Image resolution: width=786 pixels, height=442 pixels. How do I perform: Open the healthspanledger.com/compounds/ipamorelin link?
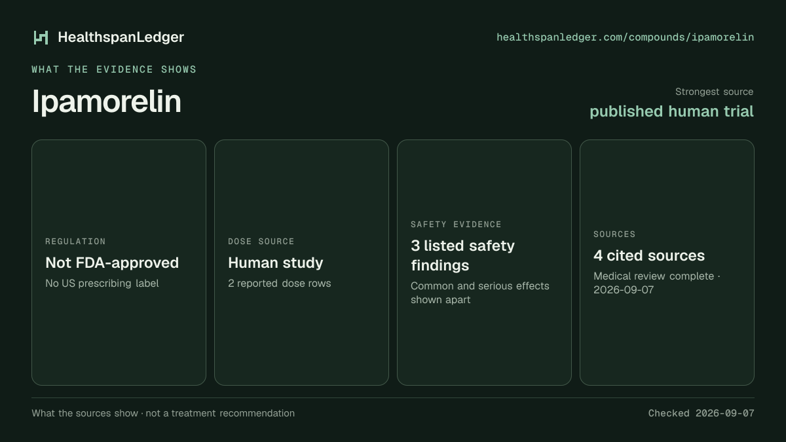pyautogui.click(x=625, y=37)
